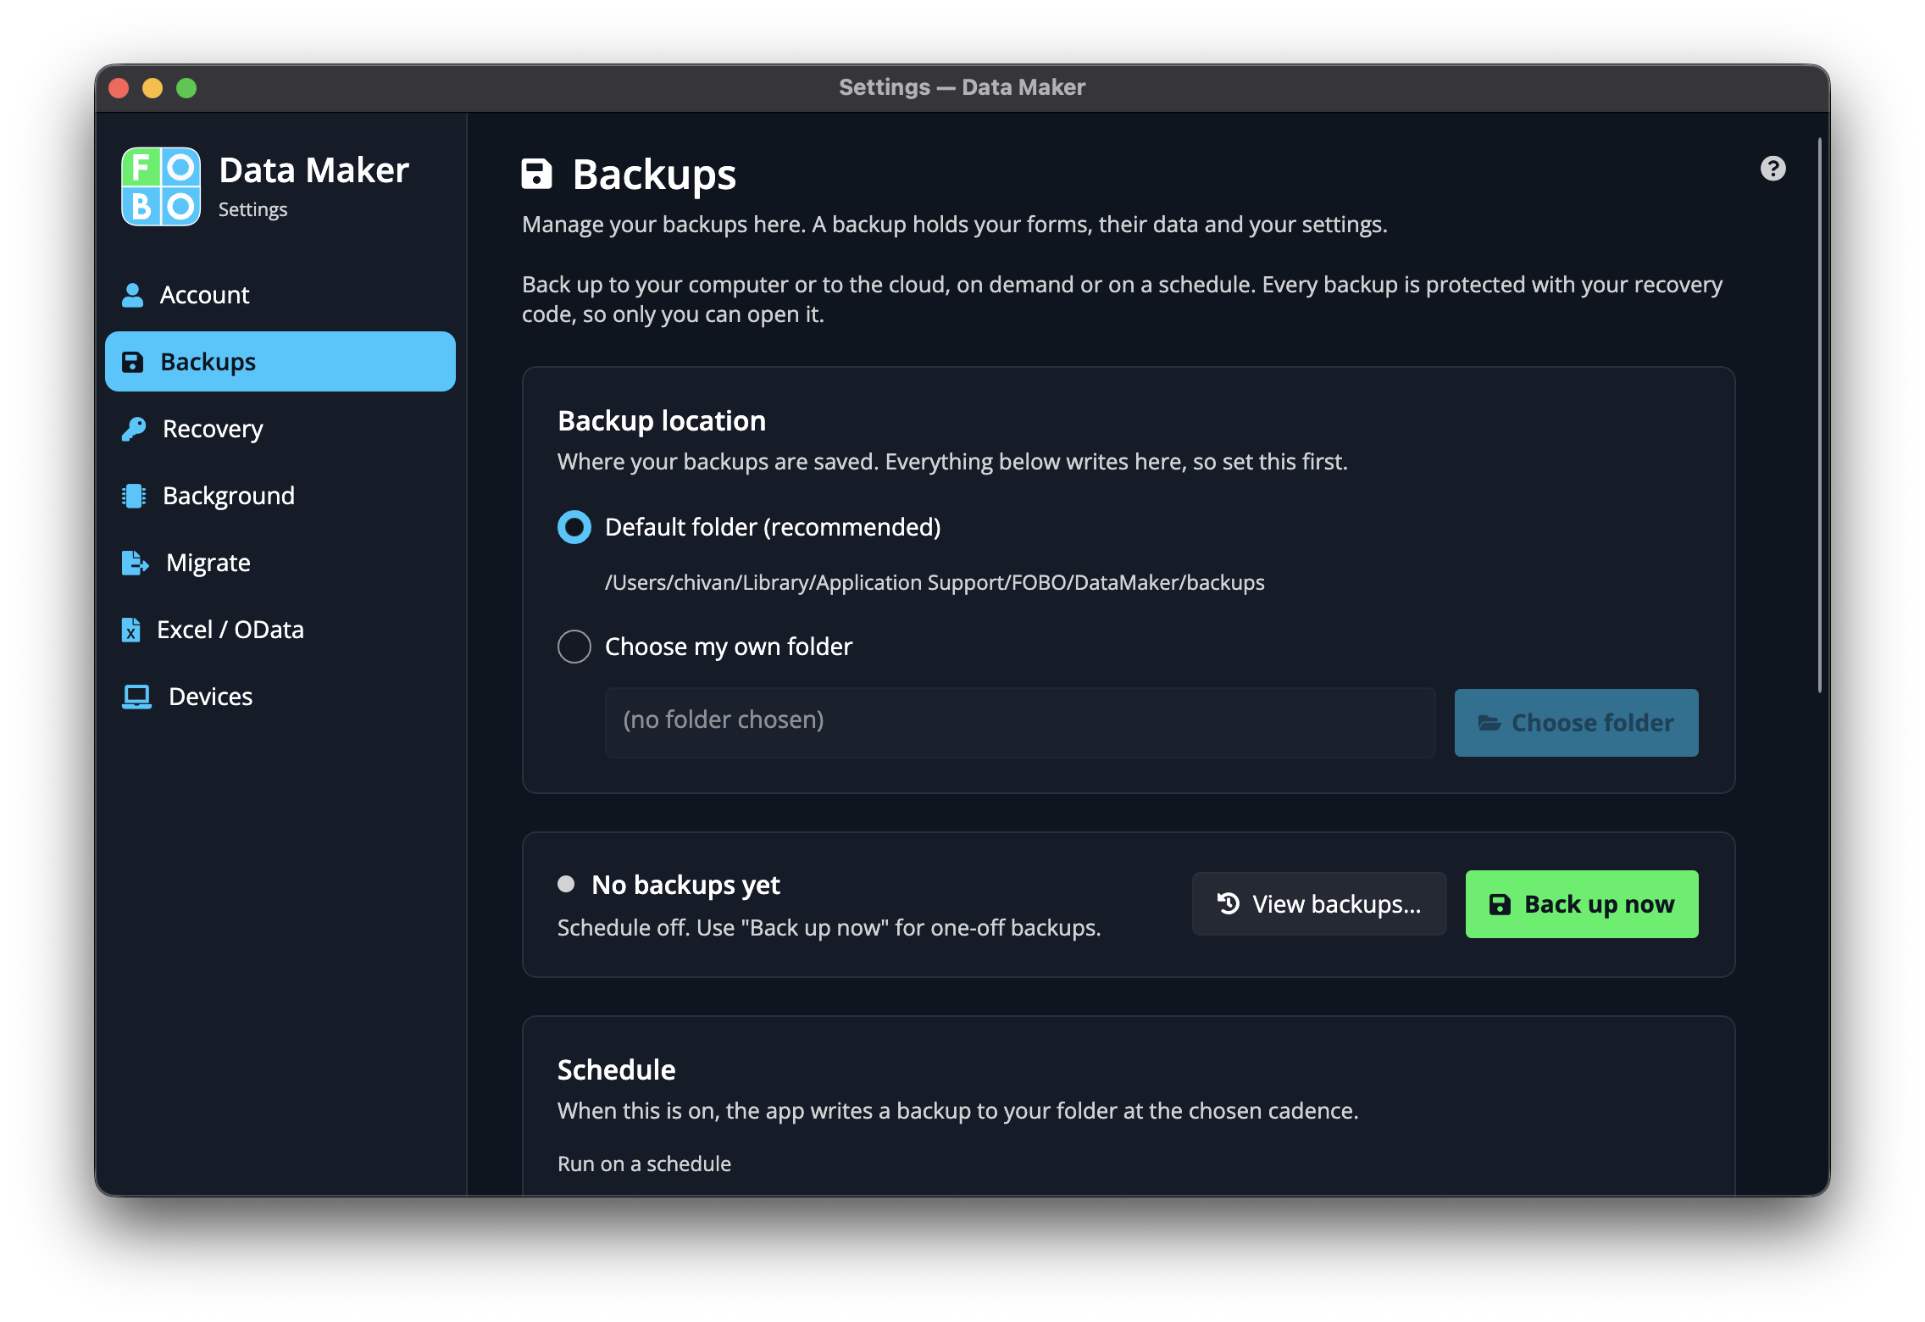Click the Settings — Data Maker title bar text
Screen dimensions: 1925x1322
(x=962, y=87)
